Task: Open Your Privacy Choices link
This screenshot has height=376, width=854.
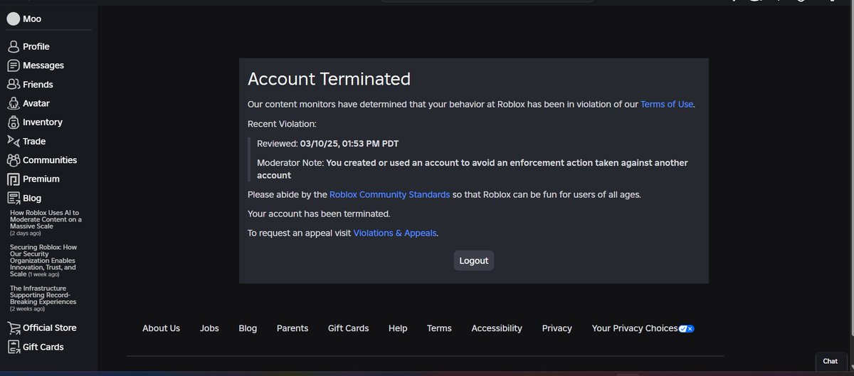Action: point(635,328)
